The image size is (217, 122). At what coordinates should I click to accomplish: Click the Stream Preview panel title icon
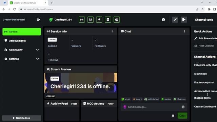coord(48,69)
